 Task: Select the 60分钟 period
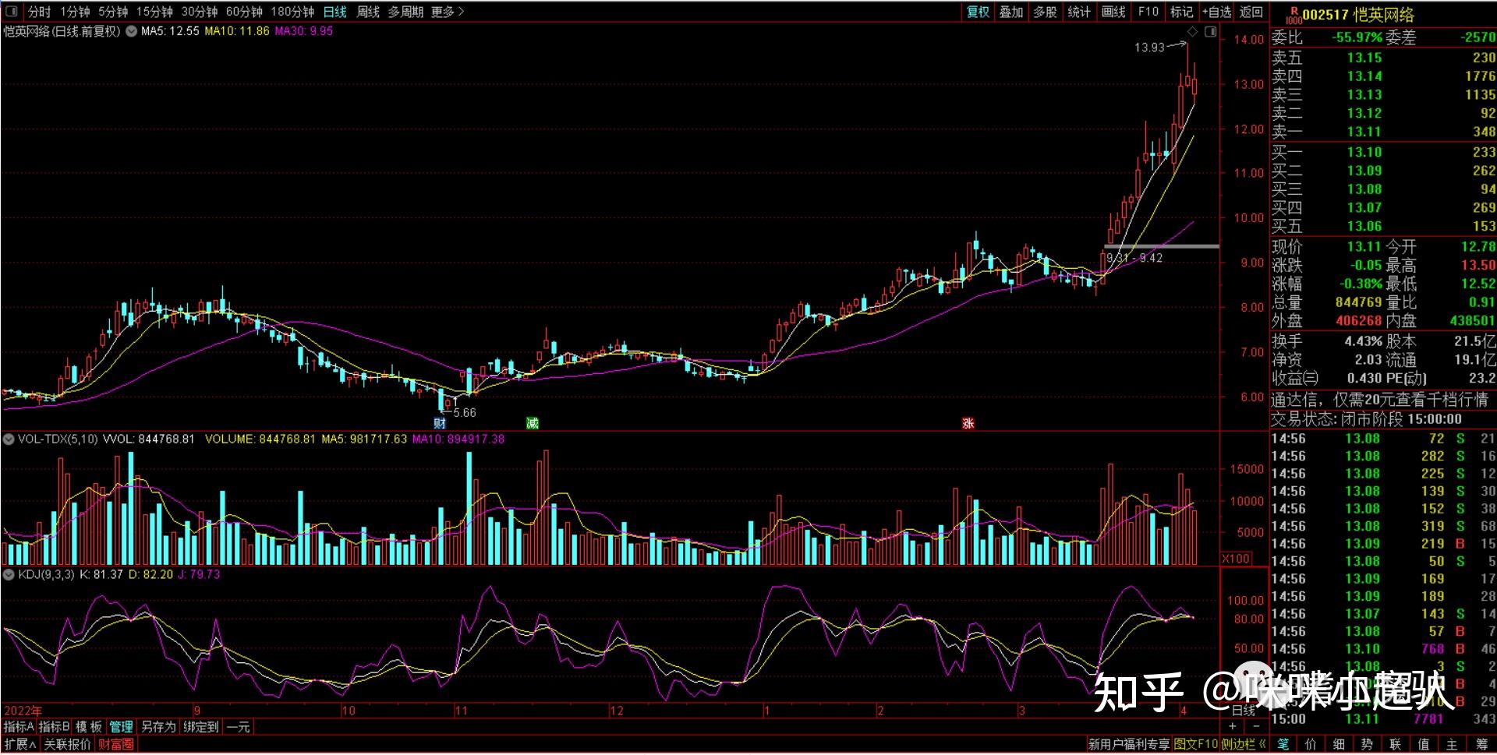pyautogui.click(x=244, y=12)
